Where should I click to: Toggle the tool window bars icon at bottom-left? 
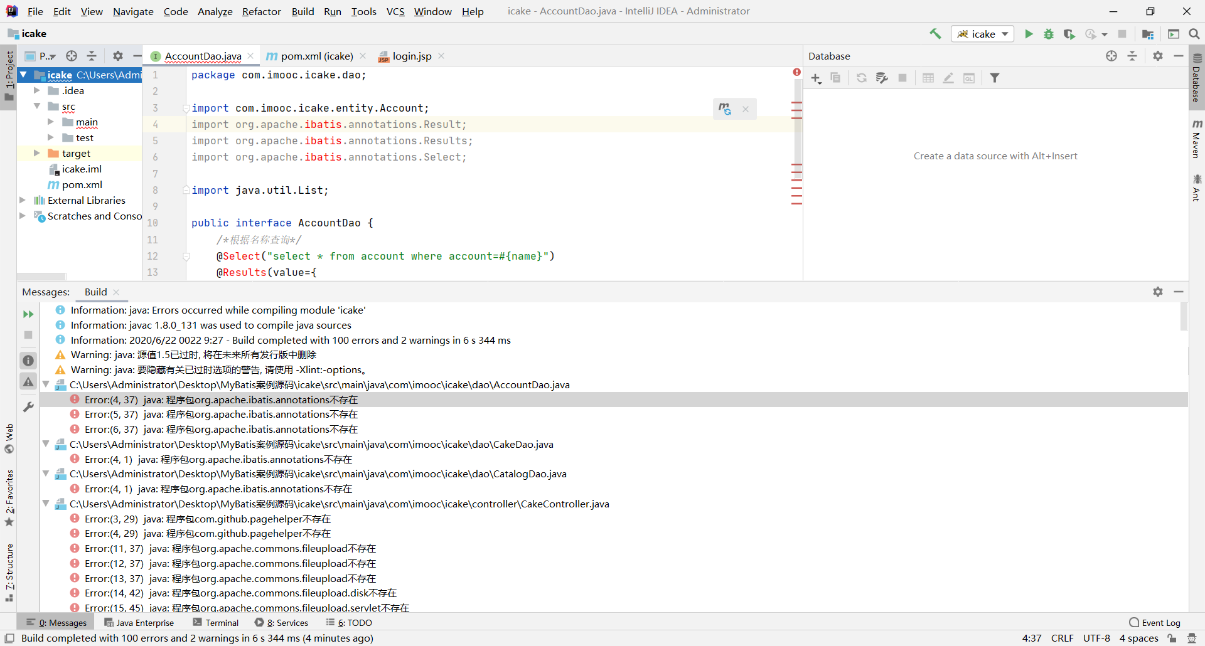click(x=9, y=638)
